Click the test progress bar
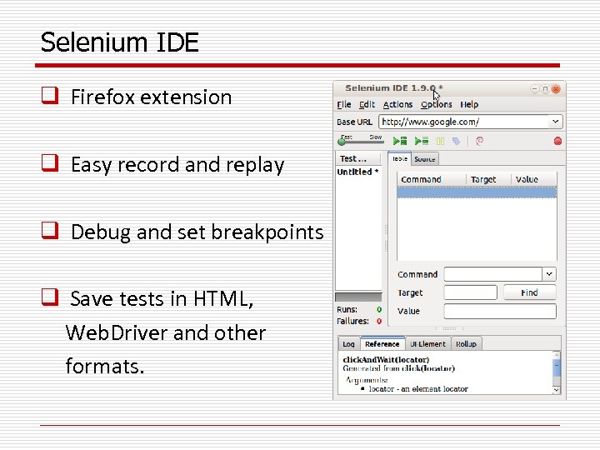Screen dimensions: 600x450 pyautogui.click(x=358, y=297)
